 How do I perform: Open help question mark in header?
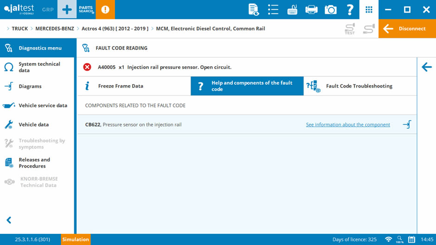coord(350,10)
